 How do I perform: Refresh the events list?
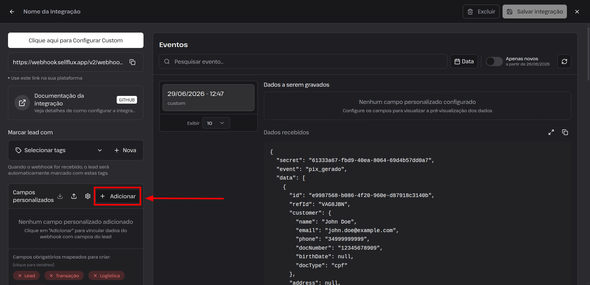click(564, 61)
